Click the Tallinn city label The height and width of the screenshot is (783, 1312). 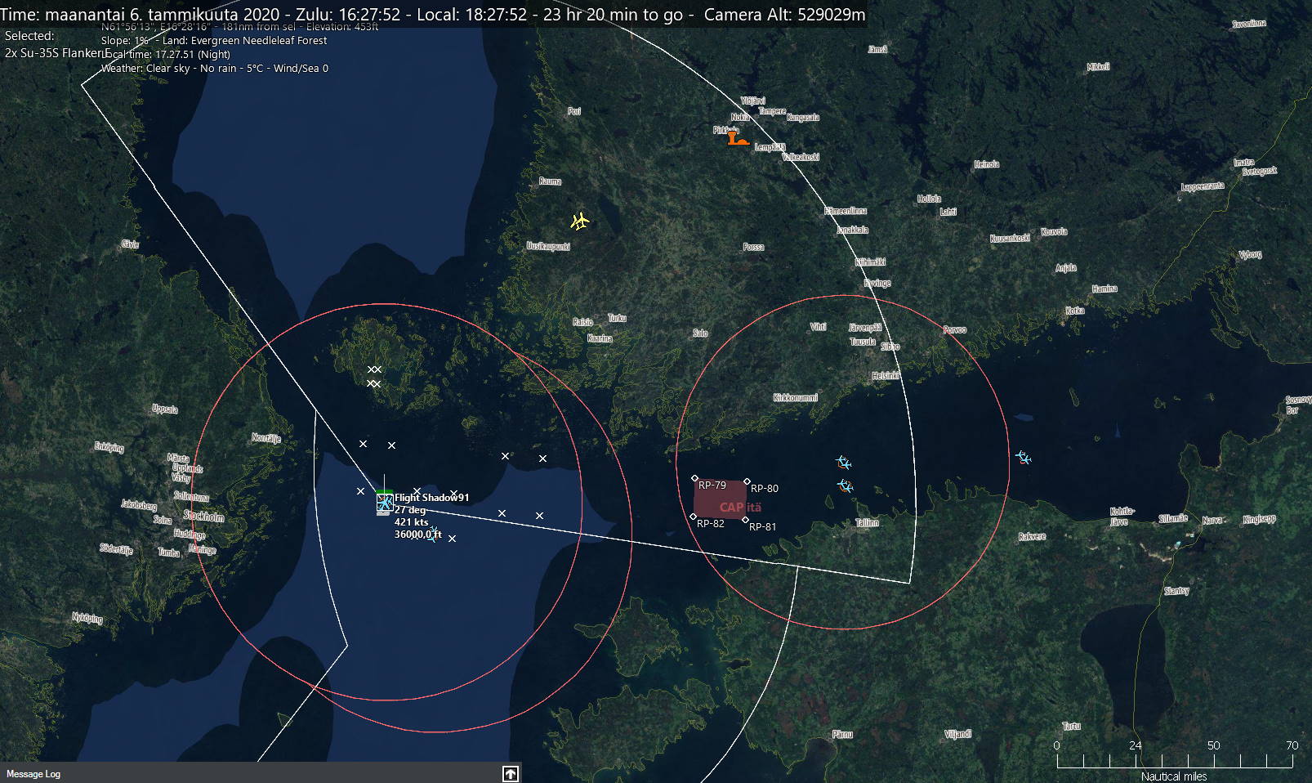tap(867, 523)
